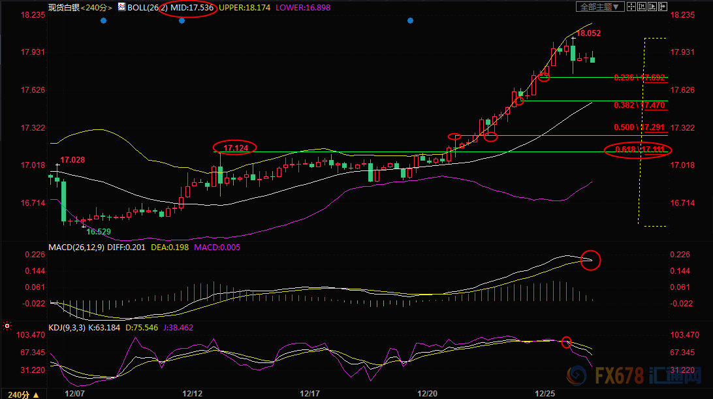Click the 18.052 high price marker
Image resolution: width=713 pixels, height=399 pixels.
588,33
